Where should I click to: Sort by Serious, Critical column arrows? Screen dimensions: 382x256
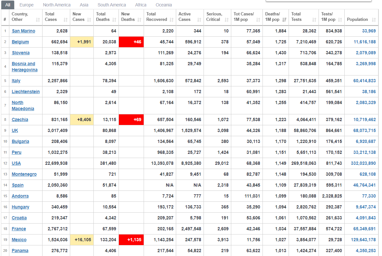click(x=226, y=20)
